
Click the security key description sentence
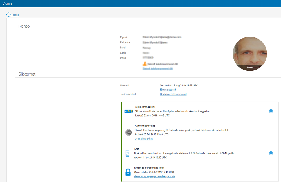[x=172, y=111]
